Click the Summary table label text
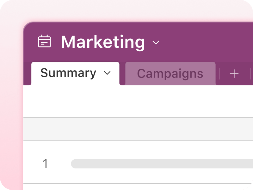 click(x=68, y=73)
